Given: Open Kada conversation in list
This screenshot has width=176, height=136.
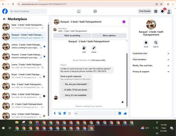Looking at the screenshot, I should pos(24,27).
